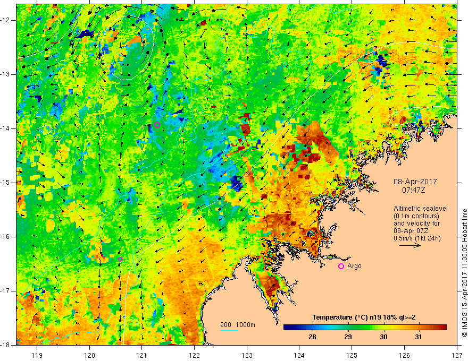Click longitude axis label 121

coord(142,355)
